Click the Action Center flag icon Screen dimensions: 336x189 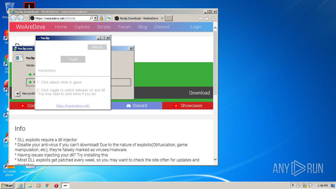(311, 186)
